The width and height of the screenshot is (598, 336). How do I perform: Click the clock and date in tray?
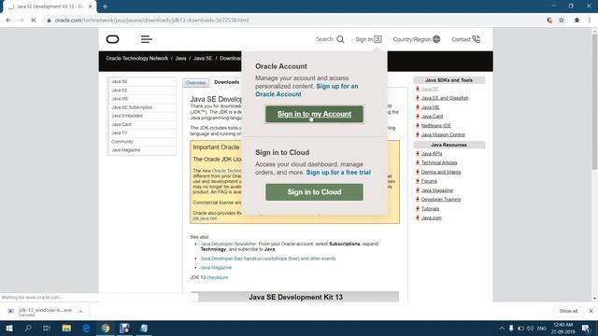pyautogui.click(x=562, y=328)
